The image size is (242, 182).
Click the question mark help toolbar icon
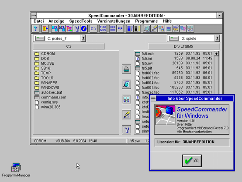[35, 29]
